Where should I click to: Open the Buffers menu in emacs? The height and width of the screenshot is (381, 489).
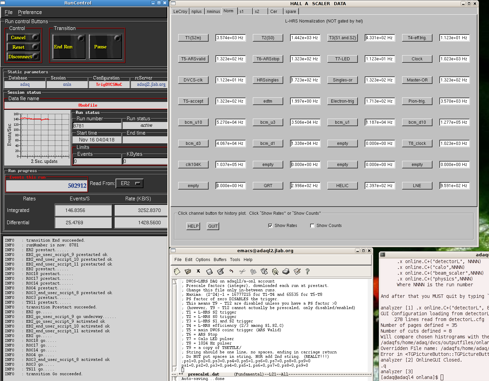pos(220,260)
